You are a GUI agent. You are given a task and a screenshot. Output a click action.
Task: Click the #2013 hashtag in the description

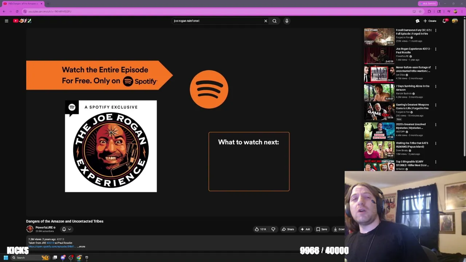(50, 243)
